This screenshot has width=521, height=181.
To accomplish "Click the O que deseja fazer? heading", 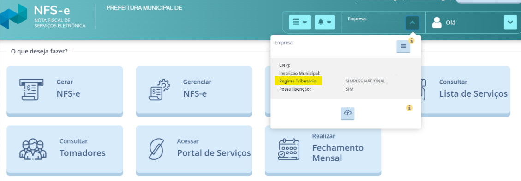I will [39, 52].
